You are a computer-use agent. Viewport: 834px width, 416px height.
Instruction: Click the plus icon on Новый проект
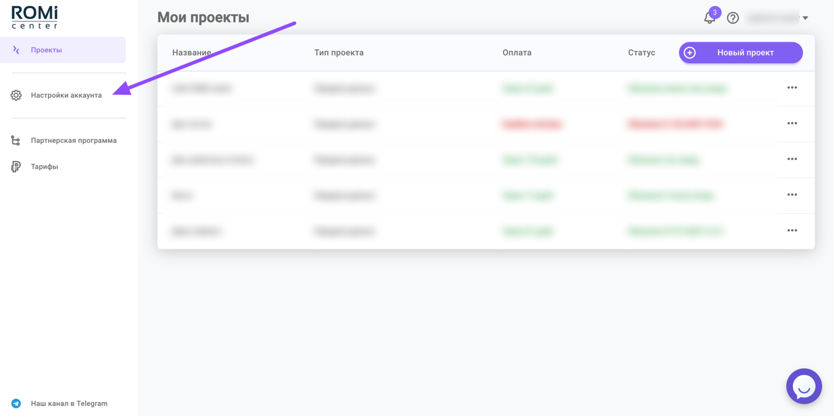coord(690,53)
